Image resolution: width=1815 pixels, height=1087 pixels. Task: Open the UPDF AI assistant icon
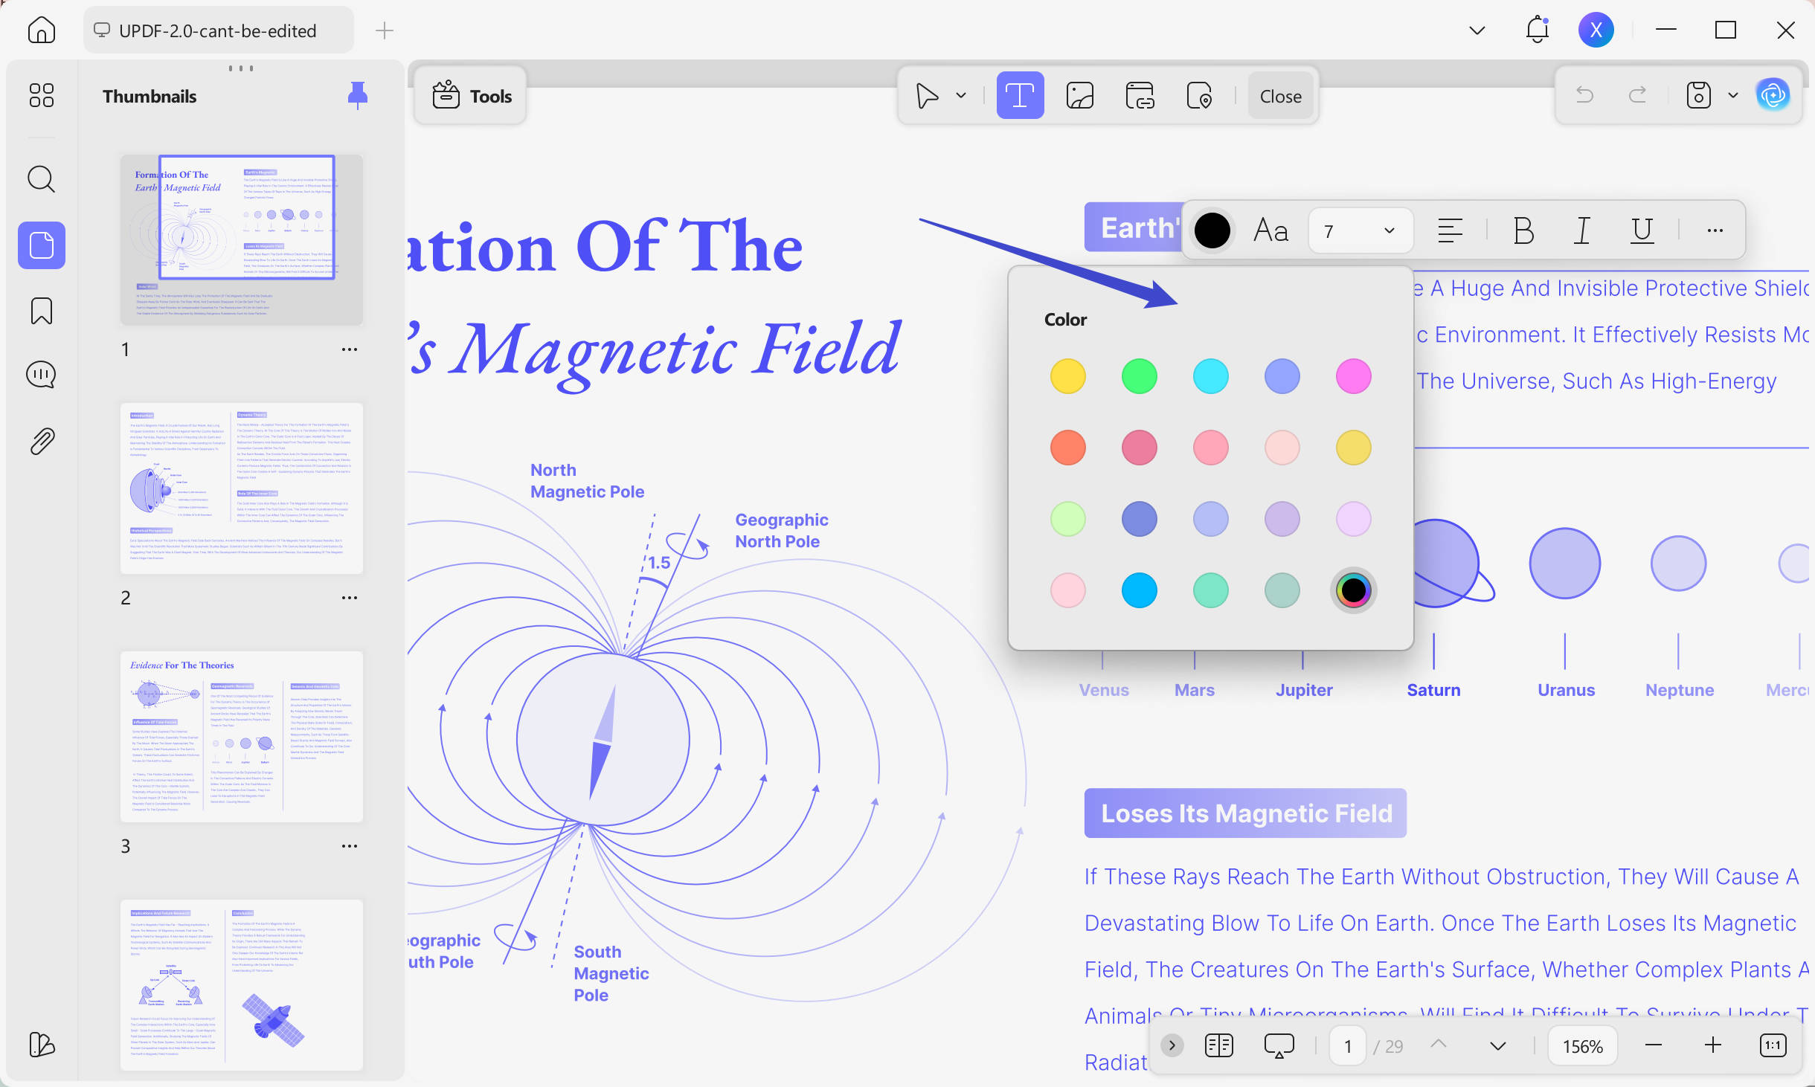pyautogui.click(x=1773, y=95)
